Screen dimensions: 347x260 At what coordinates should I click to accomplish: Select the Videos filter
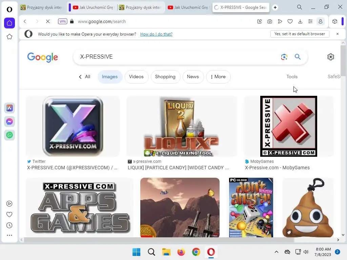[x=136, y=77]
